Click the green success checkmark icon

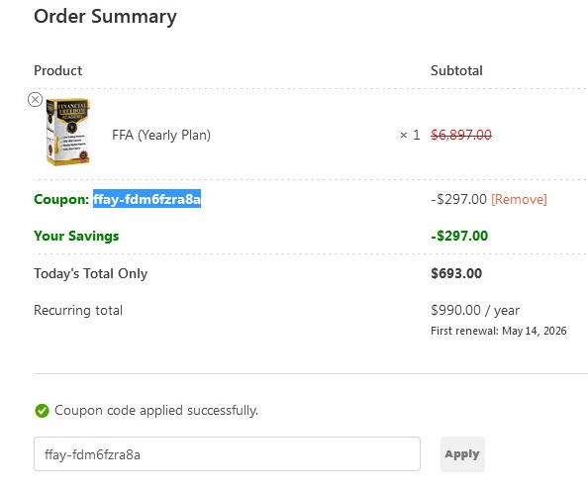point(42,411)
